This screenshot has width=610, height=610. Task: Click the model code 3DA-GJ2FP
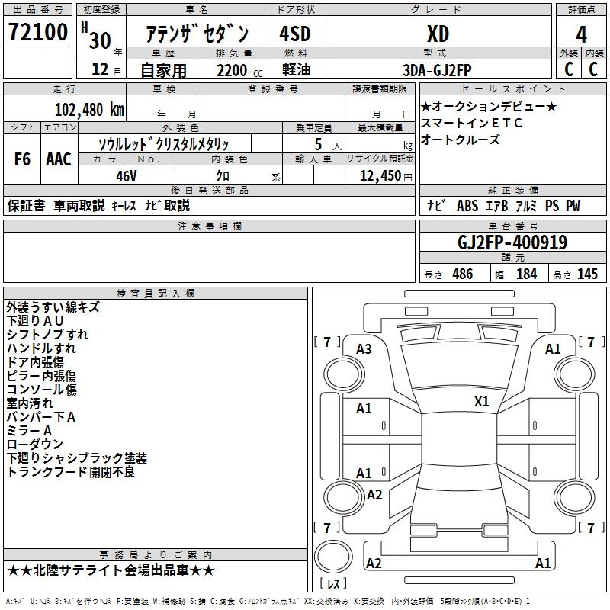pos(437,70)
